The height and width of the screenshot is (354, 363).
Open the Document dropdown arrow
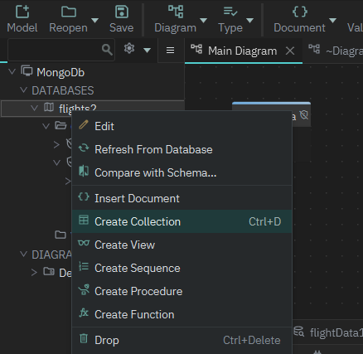coord(333,21)
